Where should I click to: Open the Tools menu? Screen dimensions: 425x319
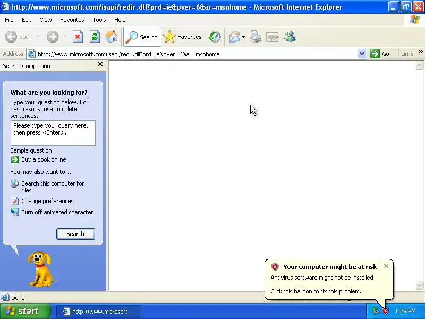tap(99, 20)
